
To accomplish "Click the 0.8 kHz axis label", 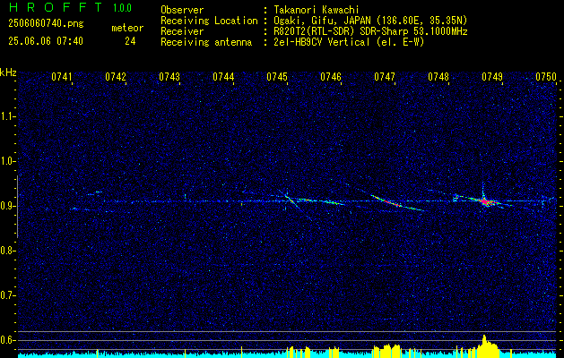I will pos(7,251).
